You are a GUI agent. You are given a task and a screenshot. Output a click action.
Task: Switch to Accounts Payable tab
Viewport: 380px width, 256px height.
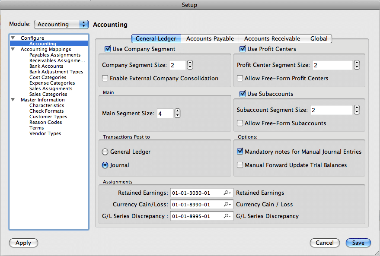point(210,38)
